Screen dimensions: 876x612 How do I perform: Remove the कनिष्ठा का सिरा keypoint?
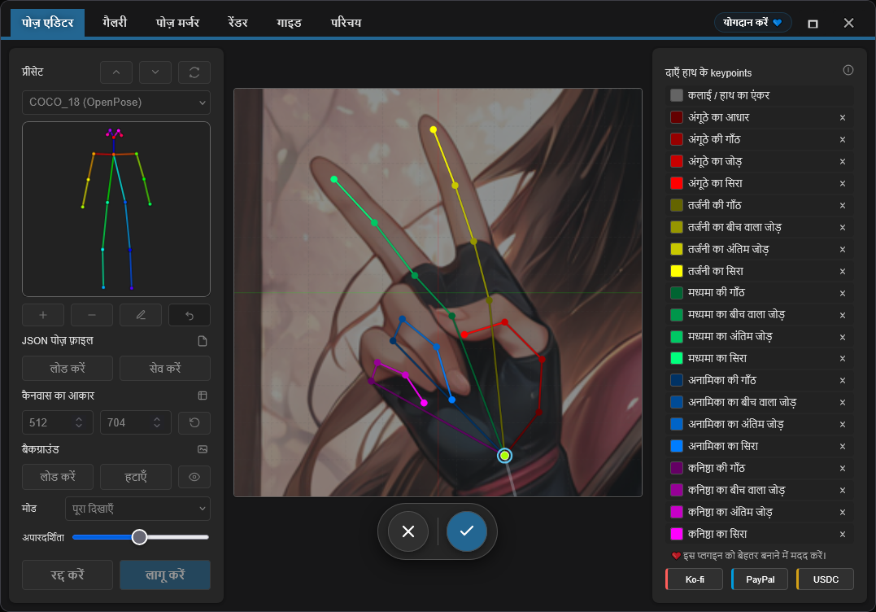pyautogui.click(x=843, y=535)
